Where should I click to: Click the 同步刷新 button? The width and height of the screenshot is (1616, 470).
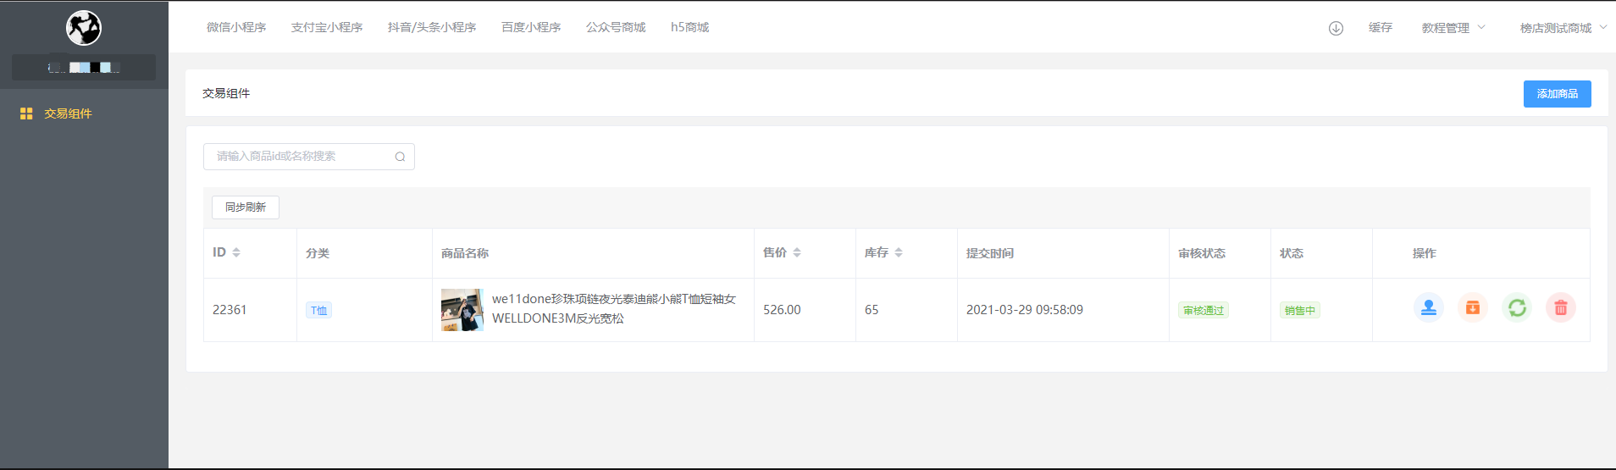coord(246,207)
